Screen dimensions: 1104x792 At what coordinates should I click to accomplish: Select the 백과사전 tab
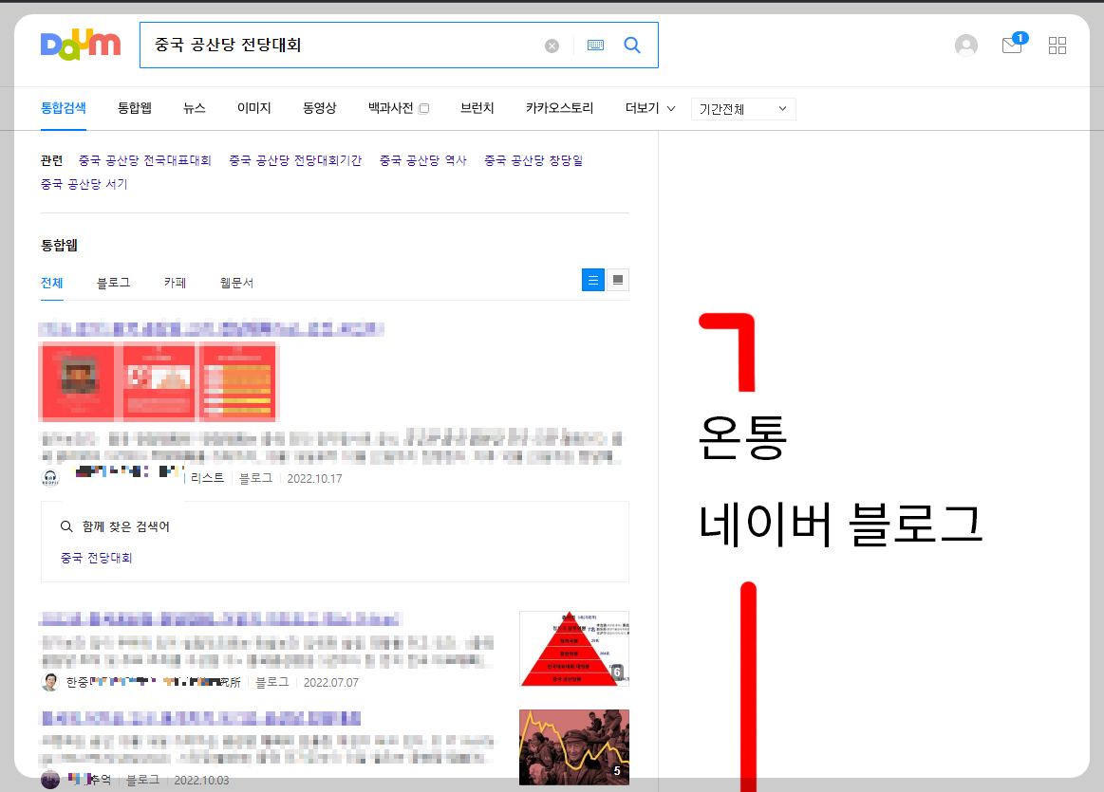click(391, 108)
